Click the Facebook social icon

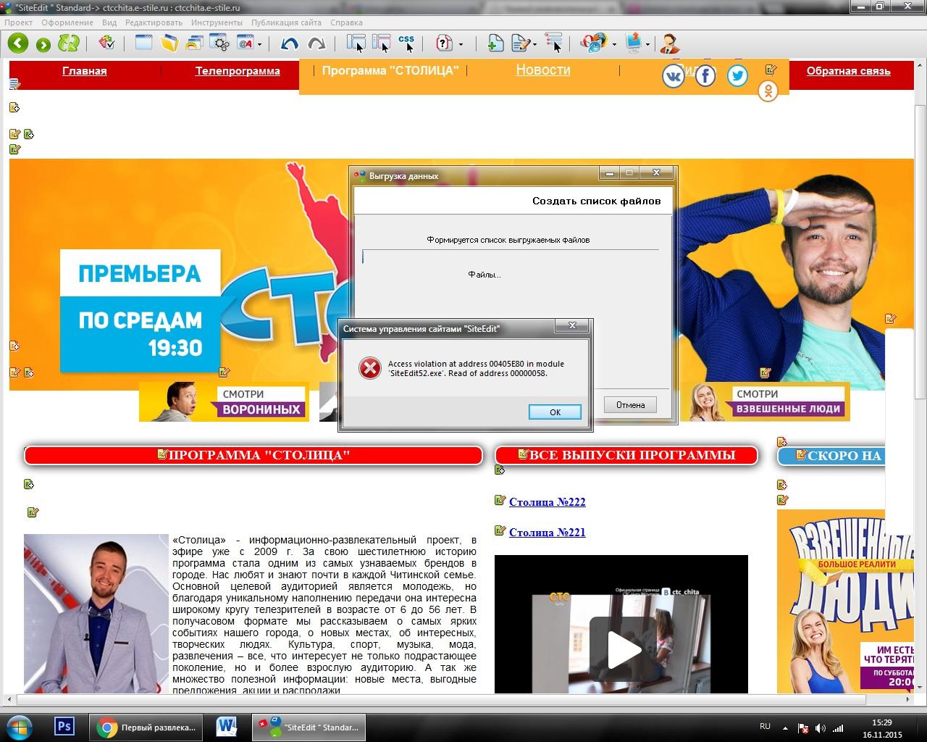pyautogui.click(x=705, y=75)
